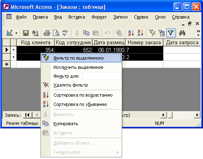Click the horizontal scrollbar left arrow
This screenshot has width=203, height=159.
pyautogui.click(x=163, y=115)
